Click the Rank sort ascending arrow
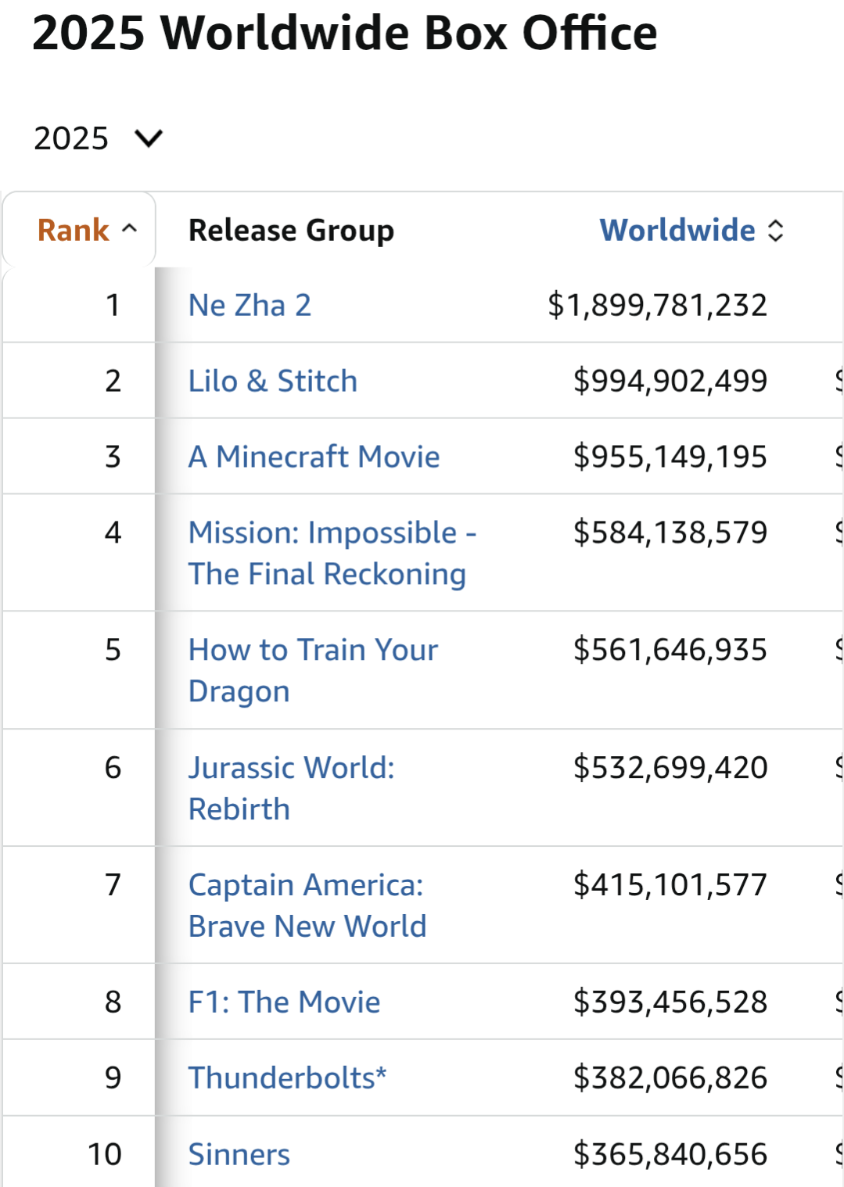Screen dimensions: 844x1187 click(130, 229)
